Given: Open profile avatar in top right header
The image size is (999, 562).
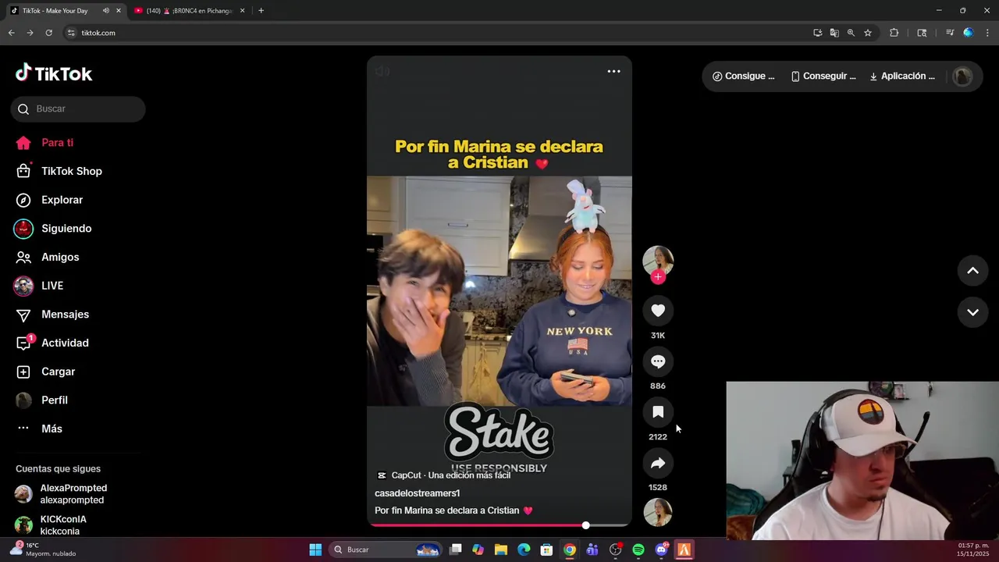Looking at the screenshot, I should click(962, 76).
